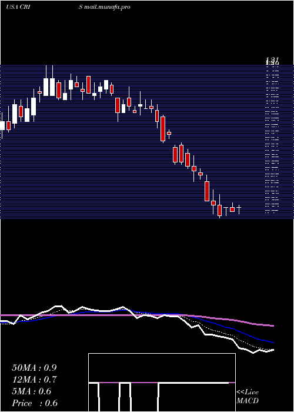The height and width of the screenshot is (412, 294).
Task: Click the '12MA : 0.7' value
Action: point(34,380)
